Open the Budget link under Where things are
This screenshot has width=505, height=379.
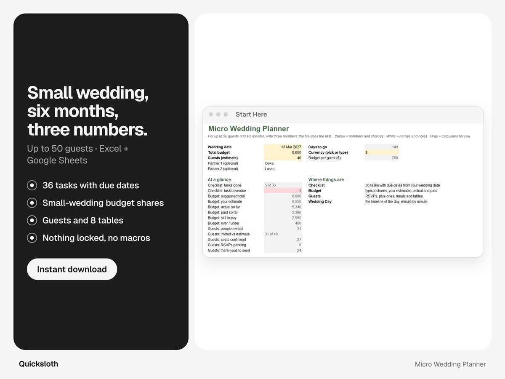pos(315,191)
